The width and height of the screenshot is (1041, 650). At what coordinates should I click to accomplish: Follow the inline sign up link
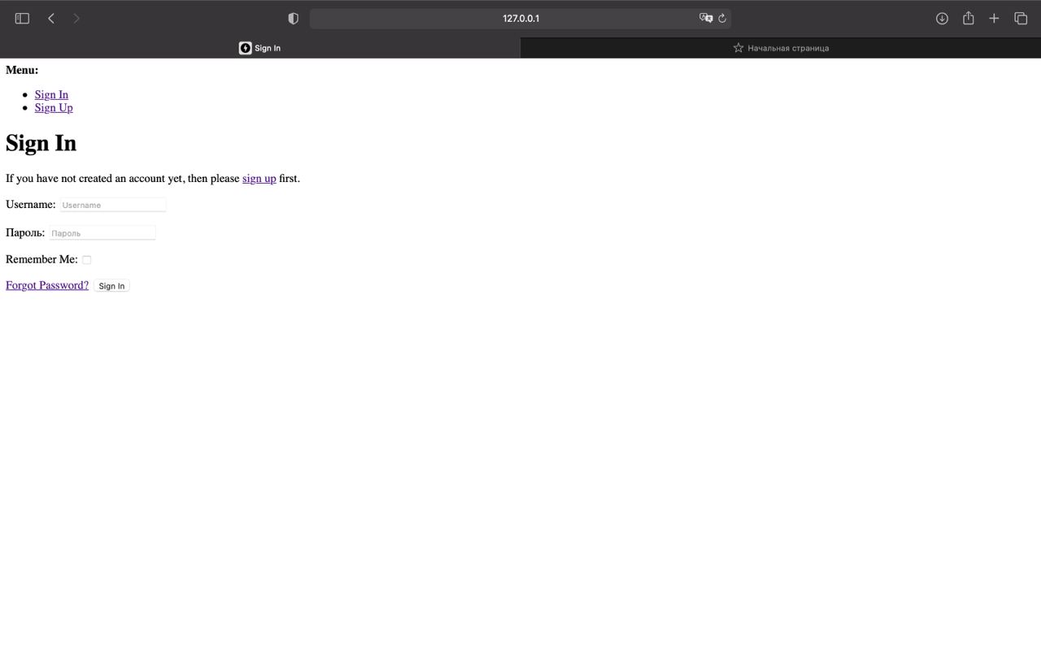tap(259, 178)
